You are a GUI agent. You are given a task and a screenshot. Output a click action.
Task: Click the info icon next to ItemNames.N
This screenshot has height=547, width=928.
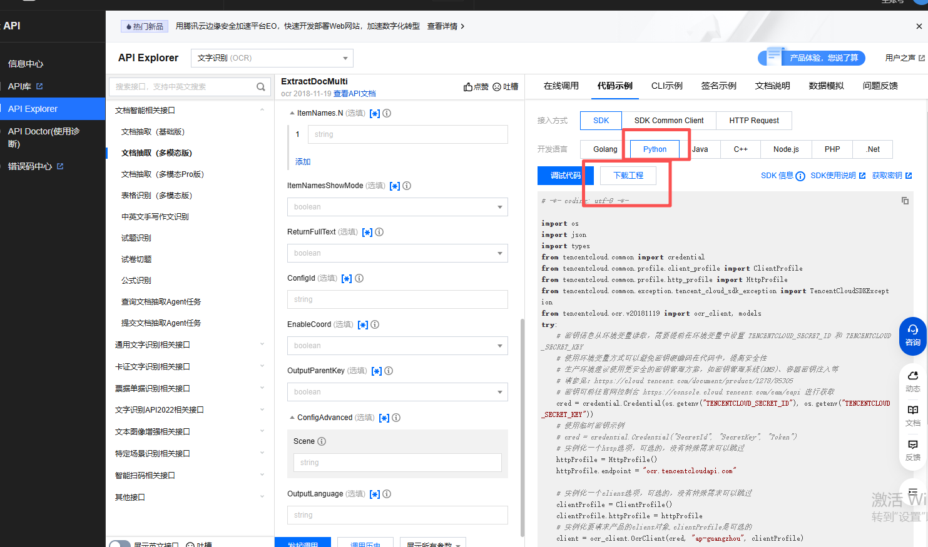pos(387,113)
